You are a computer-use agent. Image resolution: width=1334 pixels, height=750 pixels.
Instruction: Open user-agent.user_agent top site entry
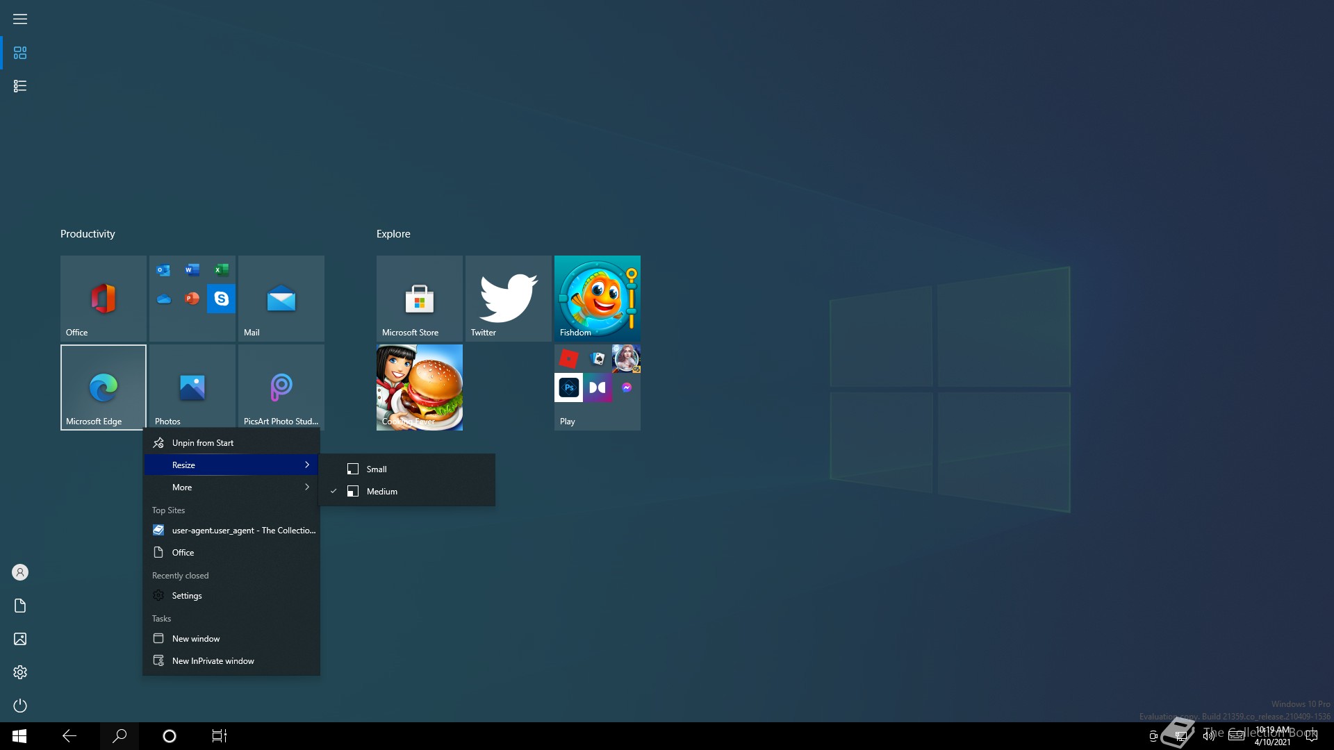click(x=231, y=531)
